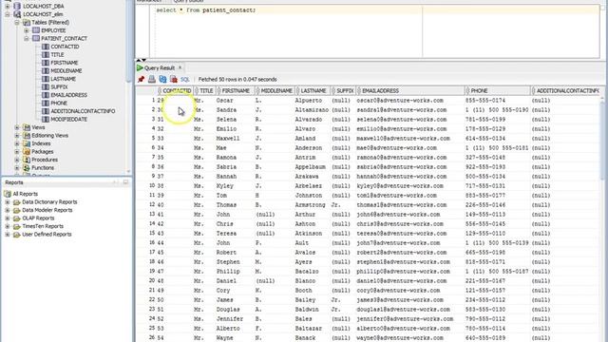Screen dimensions: 608x342
Task: Expand the Indexes node
Action: (17, 143)
